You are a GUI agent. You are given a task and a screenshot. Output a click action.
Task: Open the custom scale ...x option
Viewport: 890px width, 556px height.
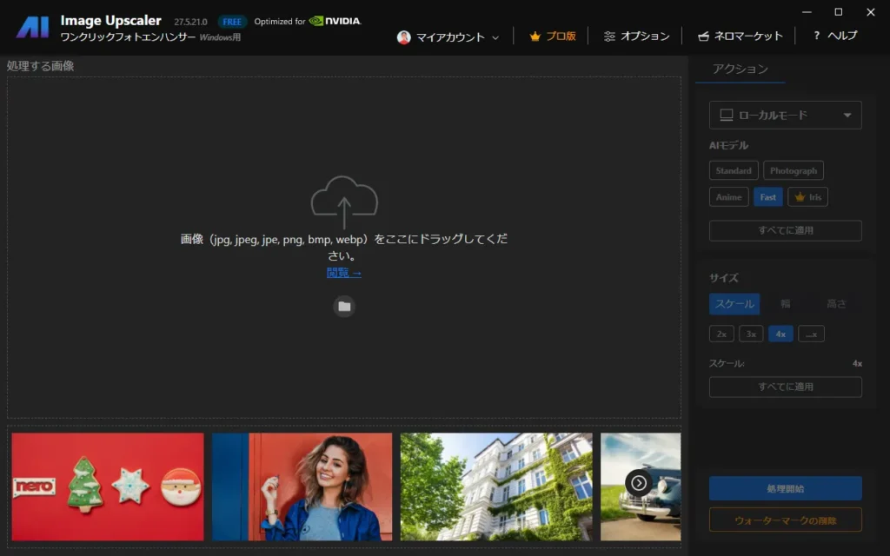(811, 334)
